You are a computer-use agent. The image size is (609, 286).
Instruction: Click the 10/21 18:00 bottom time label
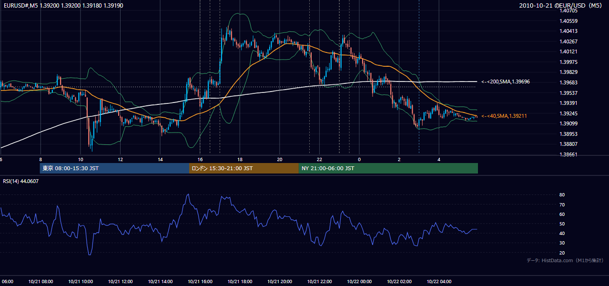[240, 281]
